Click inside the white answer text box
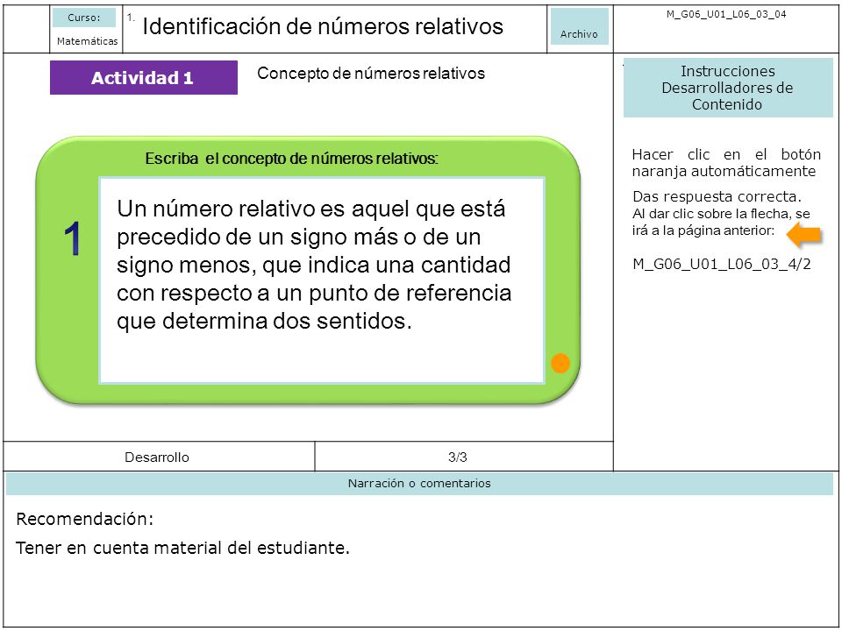This screenshot has width=842, height=631. pyautogui.click(x=322, y=280)
